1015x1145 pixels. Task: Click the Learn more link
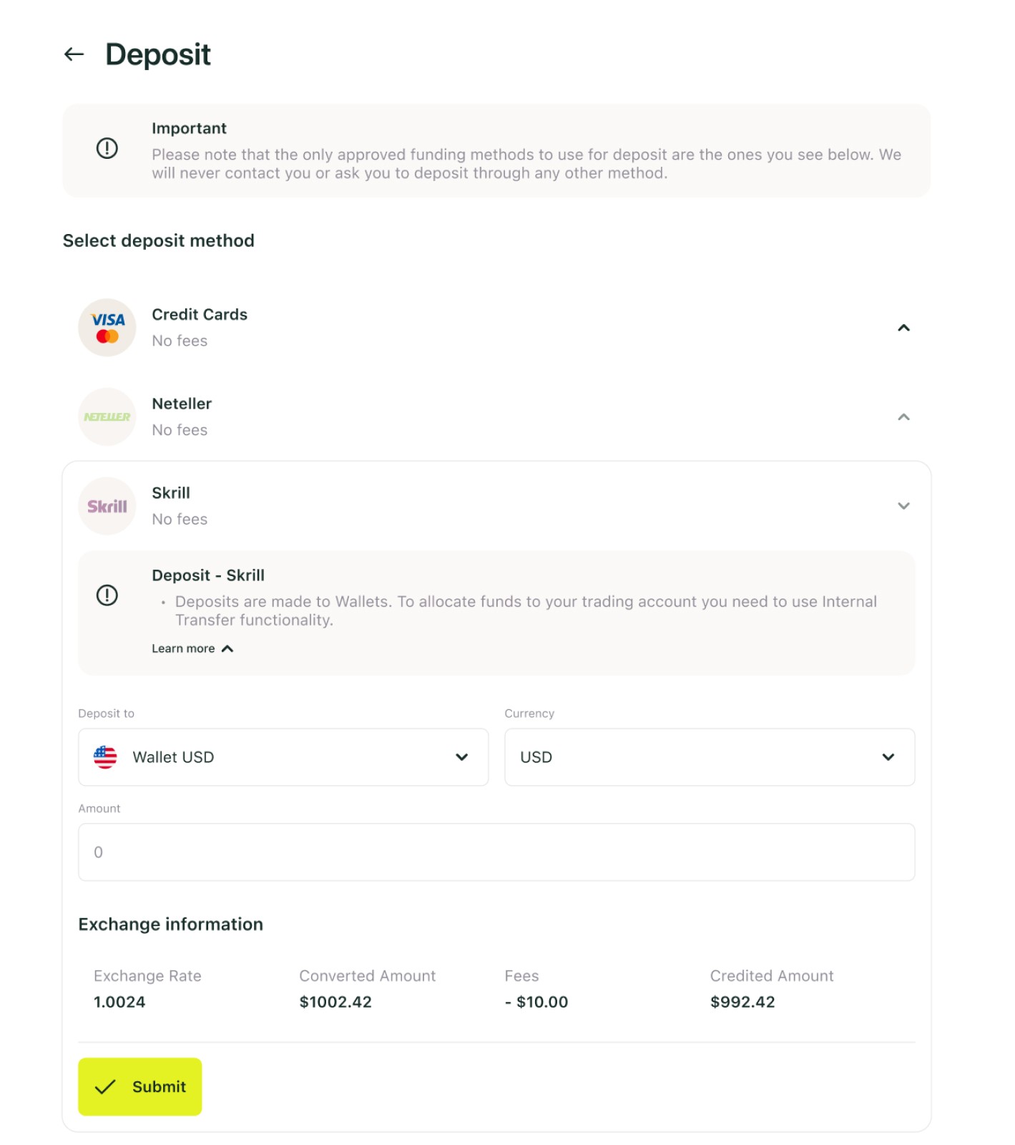click(183, 648)
